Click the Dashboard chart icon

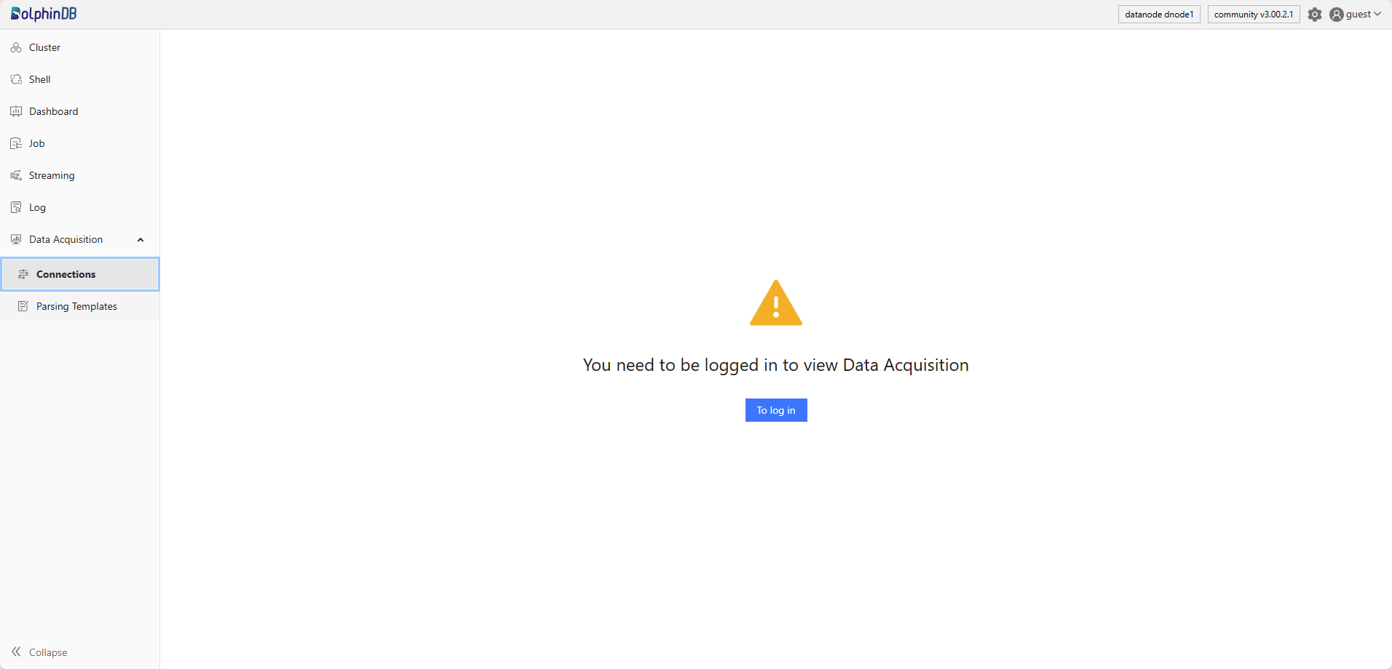point(16,111)
